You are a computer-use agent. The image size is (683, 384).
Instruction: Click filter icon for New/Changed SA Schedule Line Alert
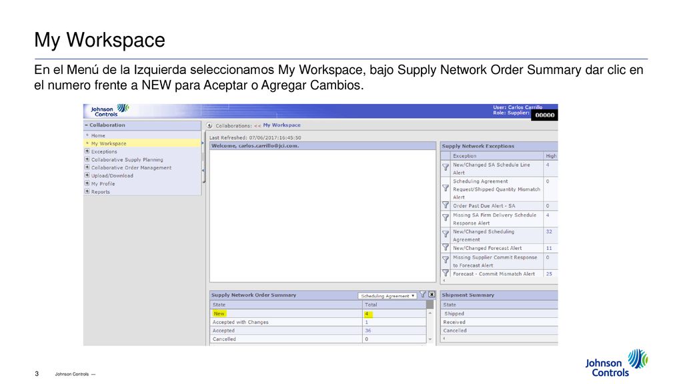click(x=445, y=167)
